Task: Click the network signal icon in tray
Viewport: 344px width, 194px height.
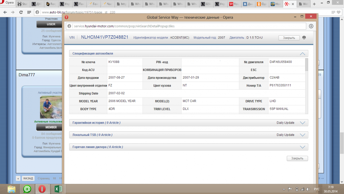Action: pos(302,189)
